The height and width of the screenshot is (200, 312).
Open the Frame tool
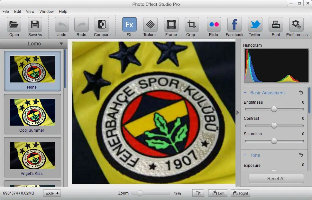[x=171, y=24]
